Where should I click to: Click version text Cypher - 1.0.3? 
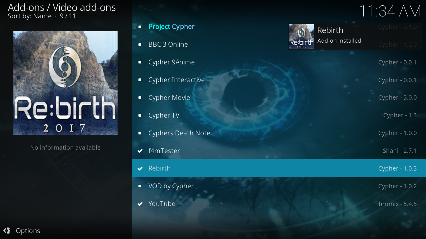pos(398,169)
